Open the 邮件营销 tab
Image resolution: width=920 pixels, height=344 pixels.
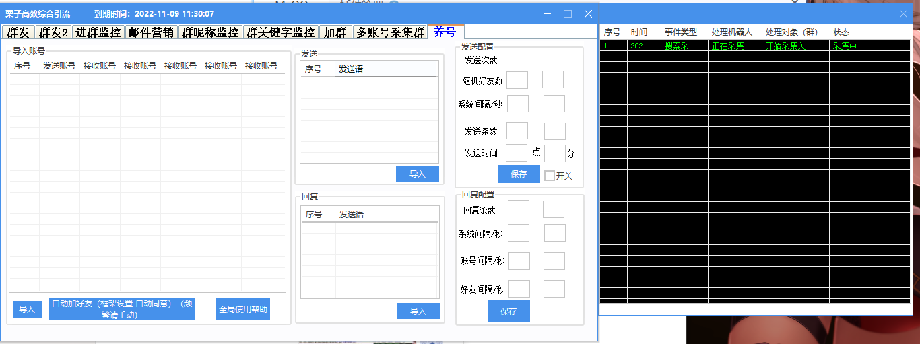point(151,32)
